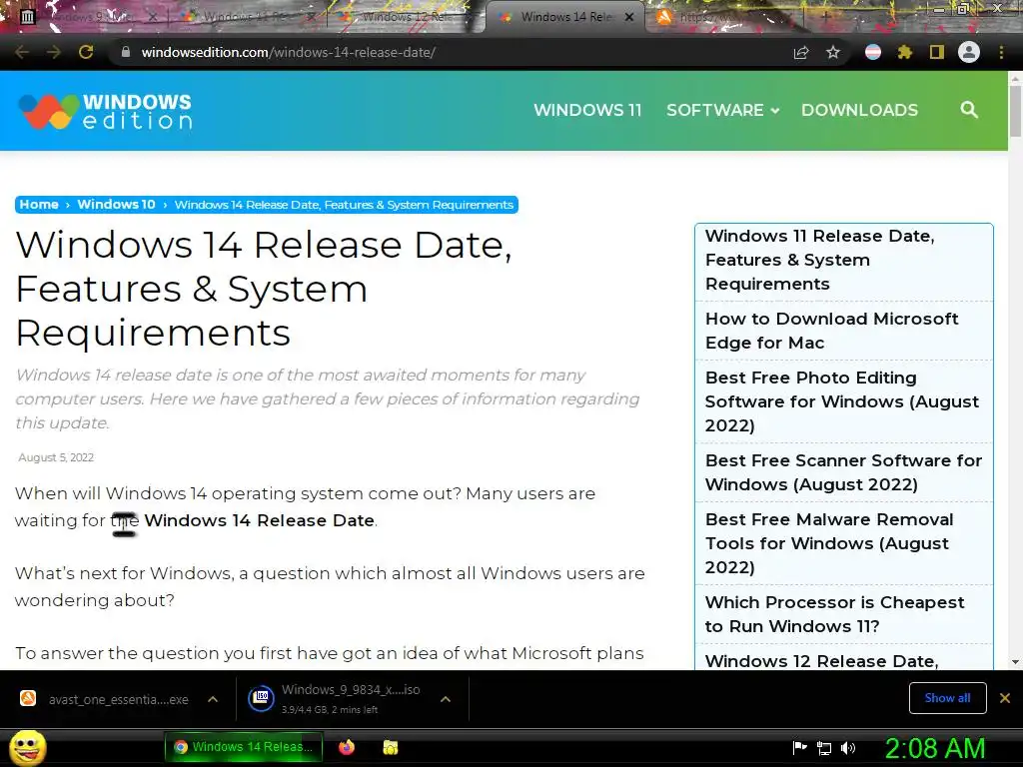
Task: Bookmark this page with the star
Action: tap(833, 52)
